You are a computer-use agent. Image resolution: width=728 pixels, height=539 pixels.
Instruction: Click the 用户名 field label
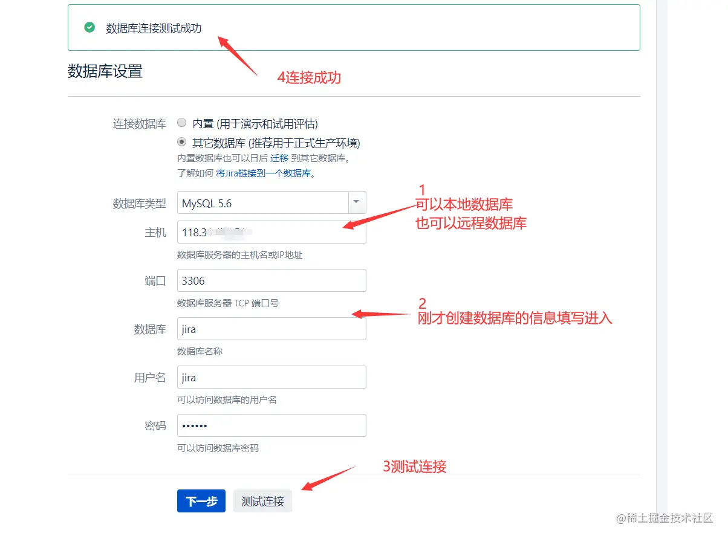point(150,378)
